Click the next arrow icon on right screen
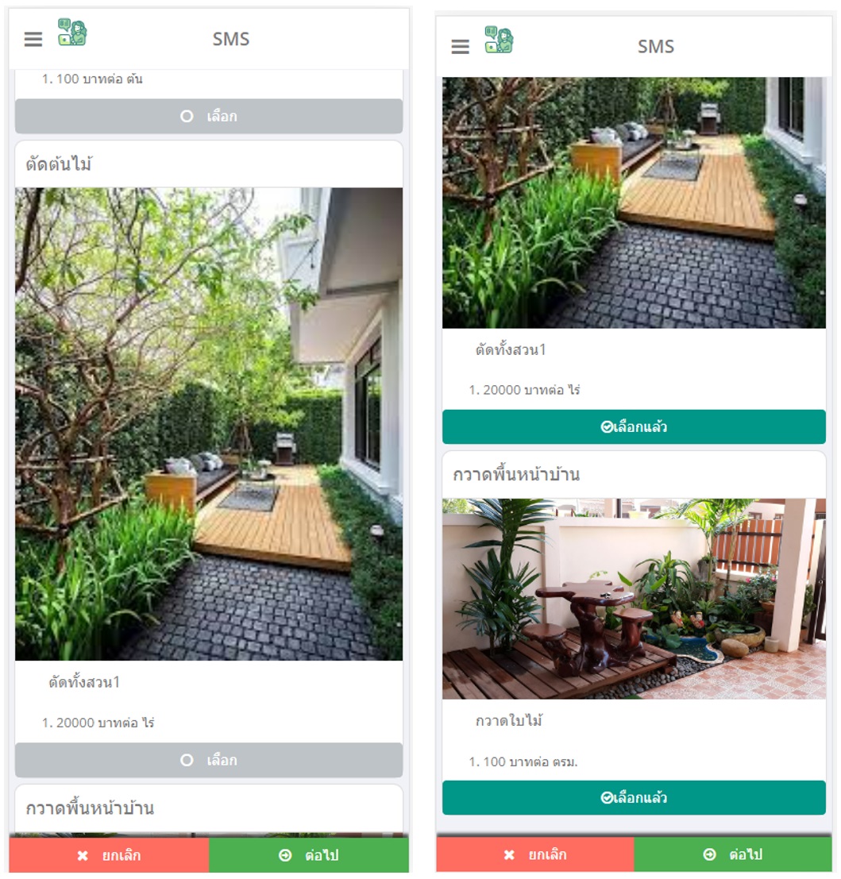Image resolution: width=841 pixels, height=879 pixels. 710,854
